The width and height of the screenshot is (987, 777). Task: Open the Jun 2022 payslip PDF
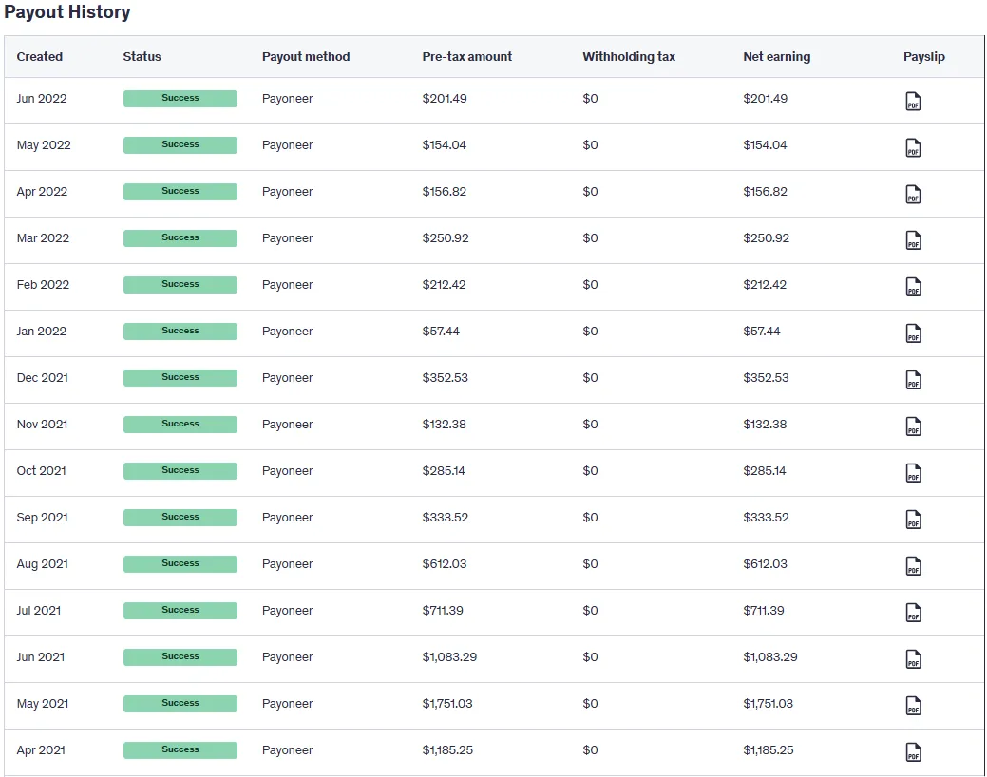tap(913, 102)
